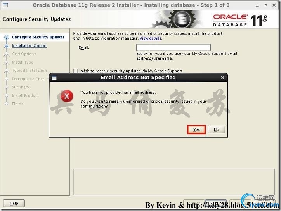Focus the Email input field
This screenshot has height=211, width=281.
click(173, 48)
